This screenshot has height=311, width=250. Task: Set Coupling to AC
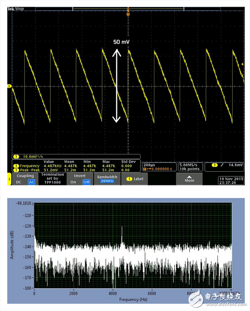coord(31,182)
